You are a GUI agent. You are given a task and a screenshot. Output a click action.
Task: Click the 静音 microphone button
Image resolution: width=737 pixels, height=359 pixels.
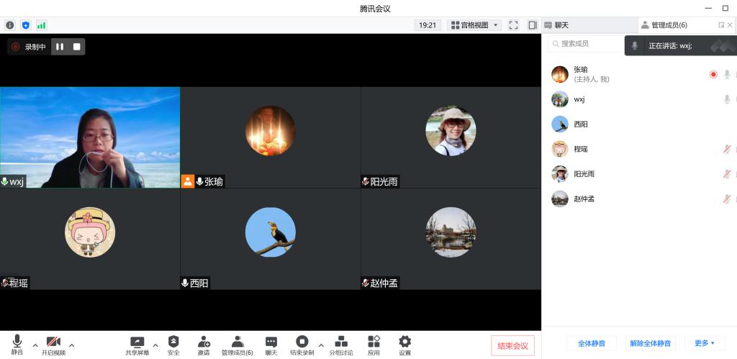click(x=17, y=345)
